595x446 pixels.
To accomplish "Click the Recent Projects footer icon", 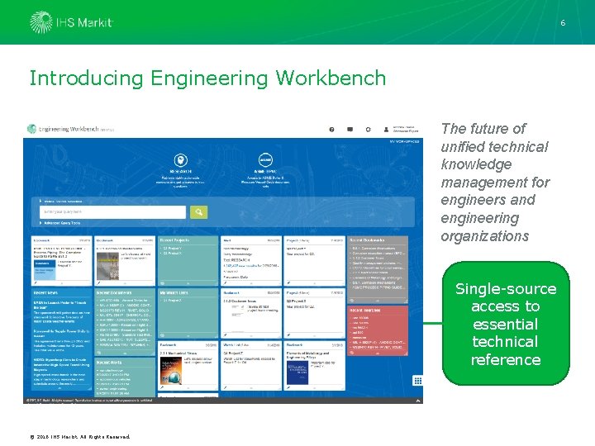I will [163, 283].
